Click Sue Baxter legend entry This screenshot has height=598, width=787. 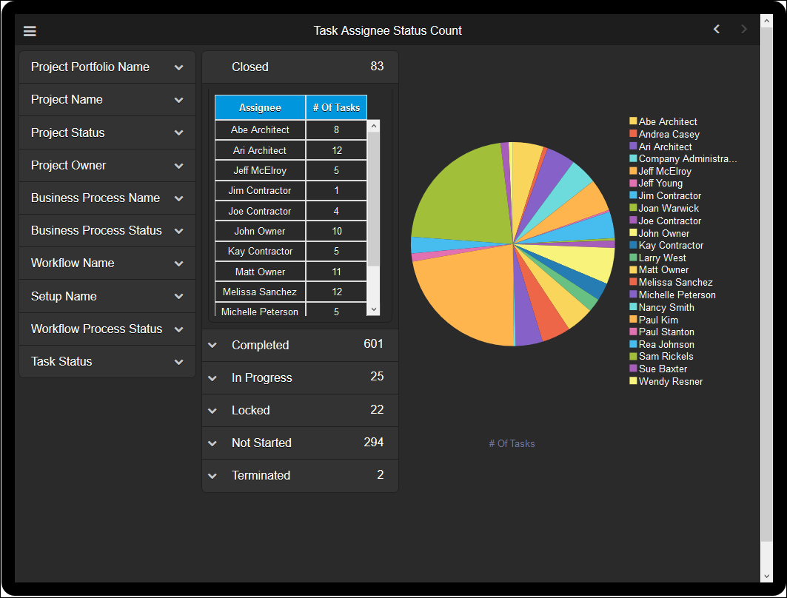point(658,369)
